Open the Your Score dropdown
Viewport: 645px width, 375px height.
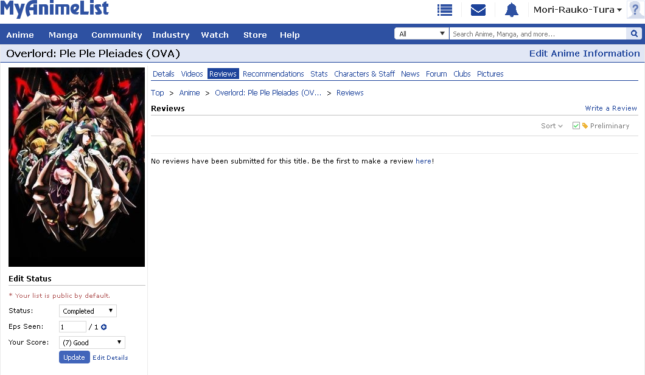[92, 343]
